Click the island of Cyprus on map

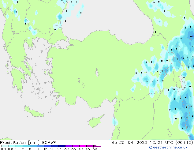click(95, 122)
